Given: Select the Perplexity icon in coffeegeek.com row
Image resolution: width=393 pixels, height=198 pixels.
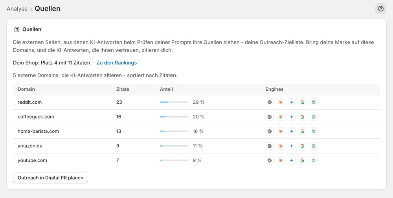Looking at the screenshot, I should (x=314, y=117).
